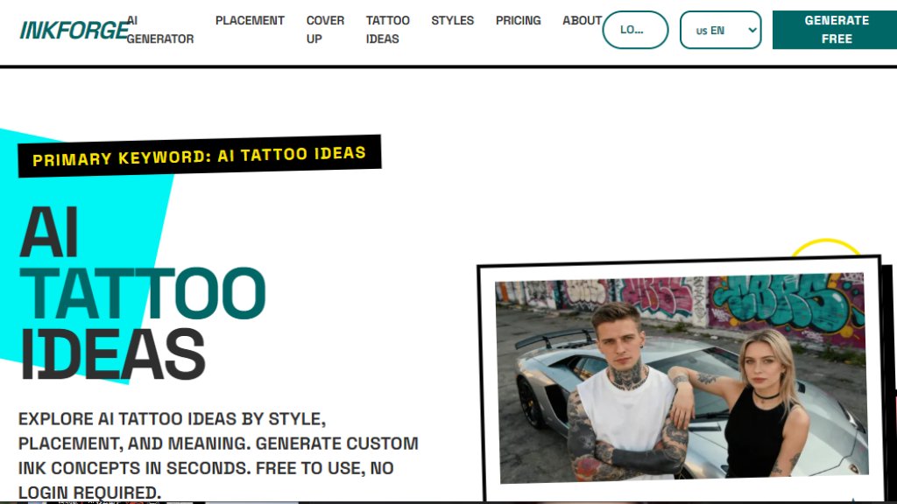View the Pricing page
Image resolution: width=897 pixels, height=504 pixels.
click(519, 21)
